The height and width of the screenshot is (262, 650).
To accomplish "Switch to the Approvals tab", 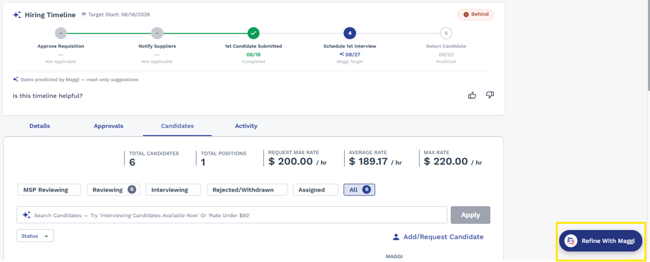I will tap(109, 126).
